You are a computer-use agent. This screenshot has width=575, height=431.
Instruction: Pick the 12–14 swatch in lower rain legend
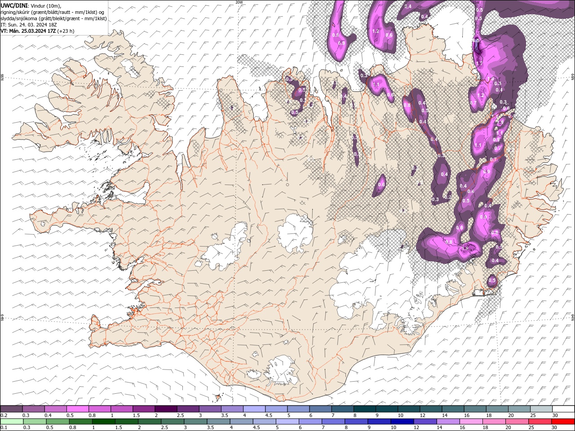(x=425, y=422)
